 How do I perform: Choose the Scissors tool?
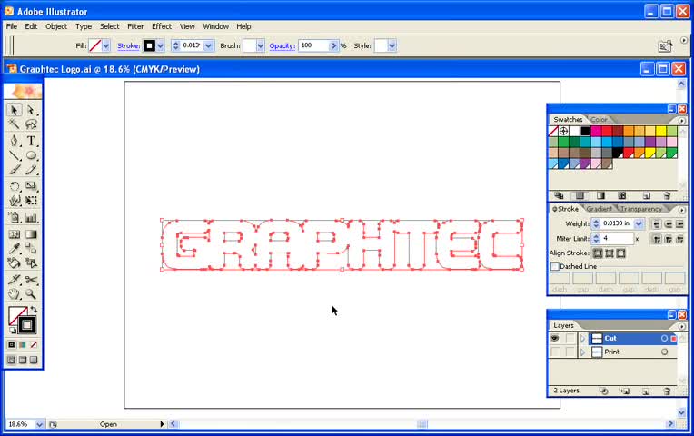click(31, 280)
